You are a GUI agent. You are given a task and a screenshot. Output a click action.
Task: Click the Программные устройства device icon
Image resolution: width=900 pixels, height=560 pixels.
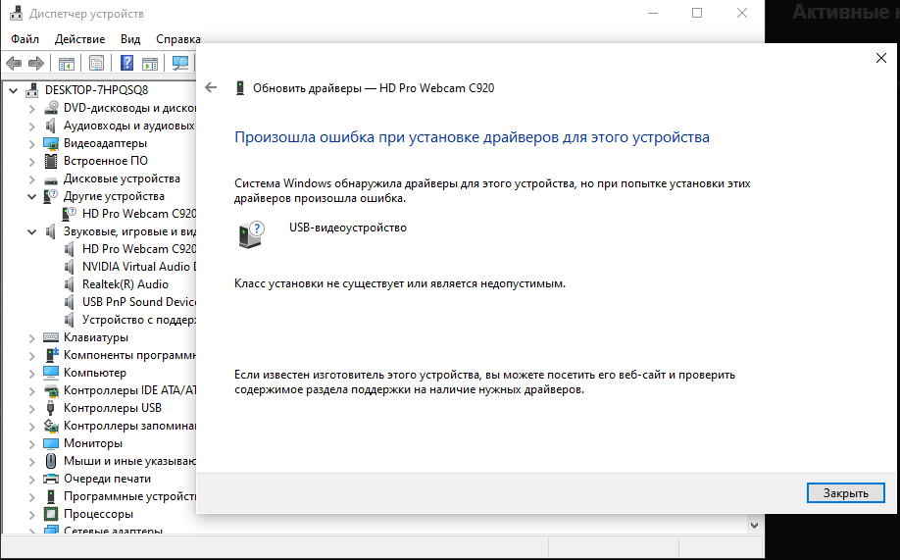[x=51, y=496]
